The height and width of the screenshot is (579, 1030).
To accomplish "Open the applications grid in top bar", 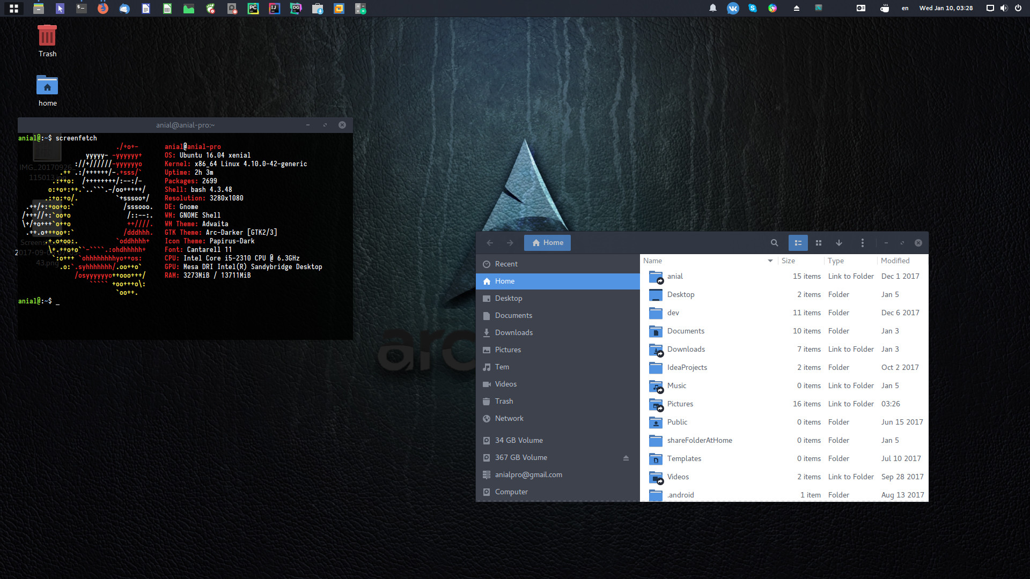I will [x=14, y=9].
